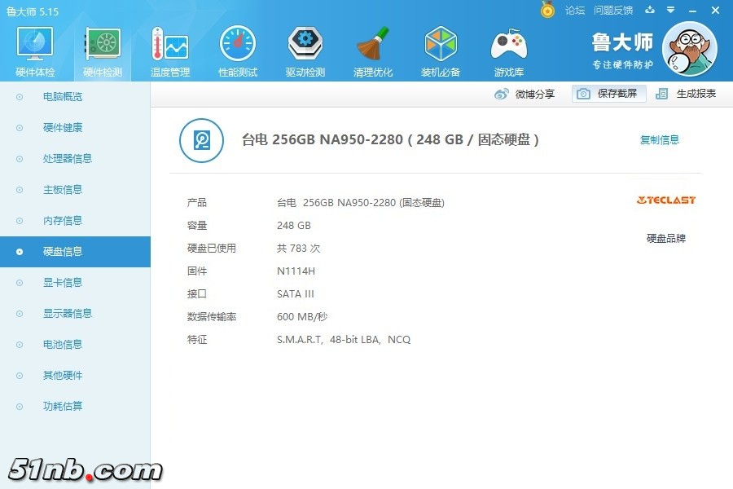Open the 论坛 link in title bar
Image resolution: width=733 pixels, height=489 pixels.
pos(575,11)
